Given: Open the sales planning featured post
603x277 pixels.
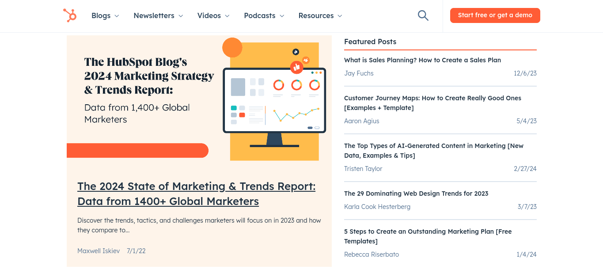Looking at the screenshot, I should coord(422,60).
